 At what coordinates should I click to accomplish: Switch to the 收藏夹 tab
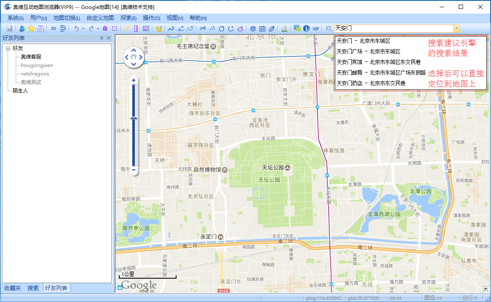(x=13, y=288)
